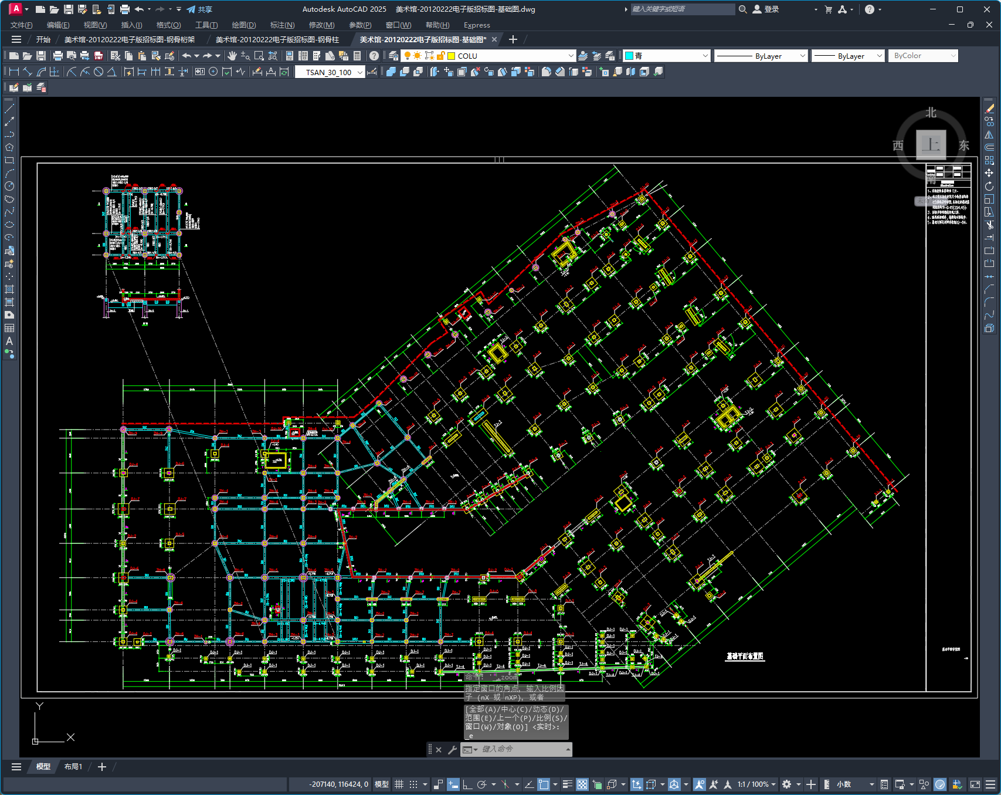Select the Multiline Text A tool
The image size is (1001, 795).
click(x=9, y=341)
